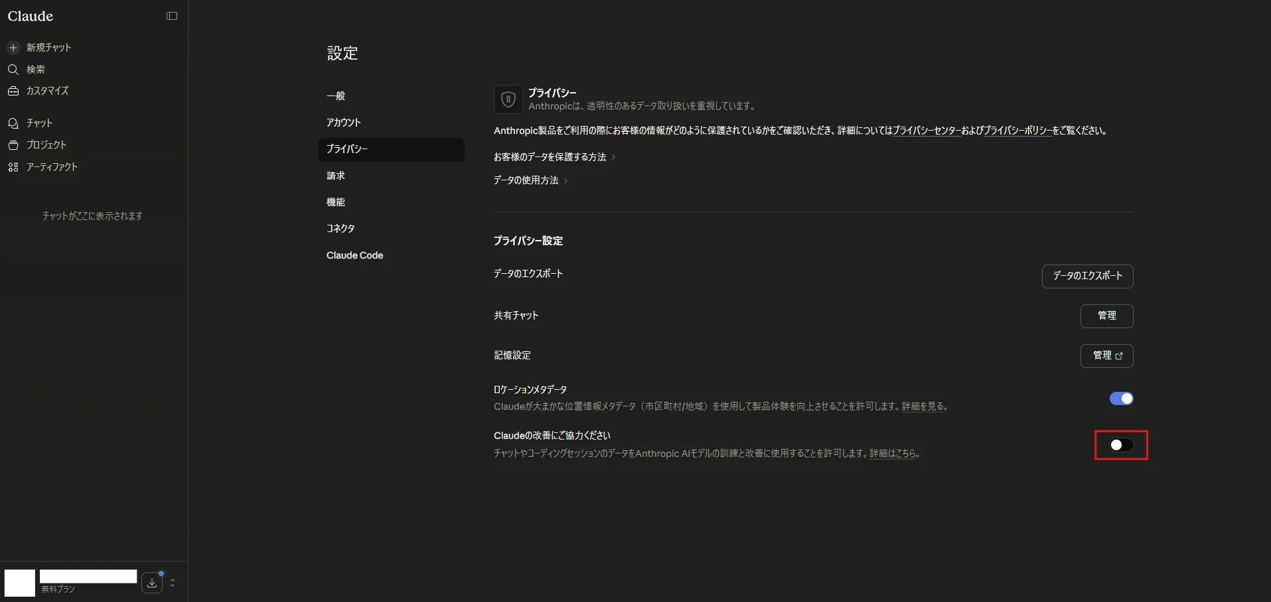Open Claude Code settings tab
Image resolution: width=1271 pixels, height=602 pixels.
coord(392,255)
